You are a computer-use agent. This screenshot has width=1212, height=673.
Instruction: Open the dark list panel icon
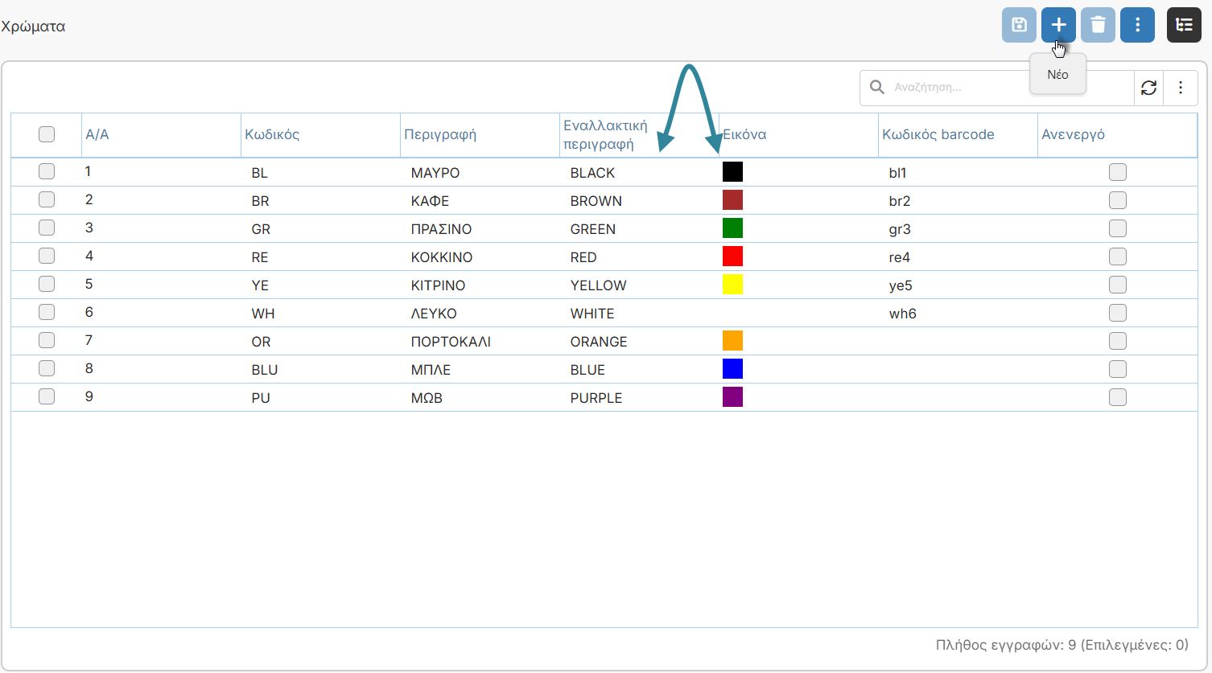click(x=1184, y=25)
